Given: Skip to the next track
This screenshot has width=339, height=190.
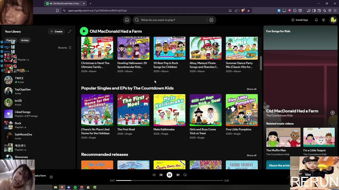Looking at the screenshot, I should click(178, 175).
